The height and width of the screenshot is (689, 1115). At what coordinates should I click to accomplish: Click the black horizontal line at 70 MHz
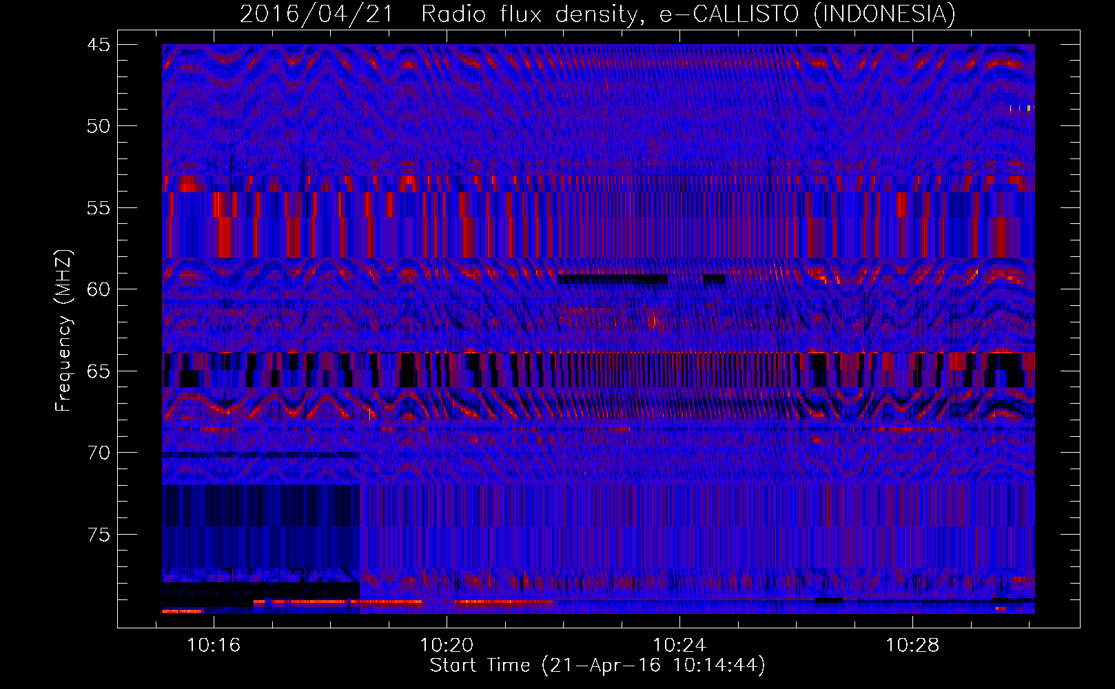click(260, 455)
